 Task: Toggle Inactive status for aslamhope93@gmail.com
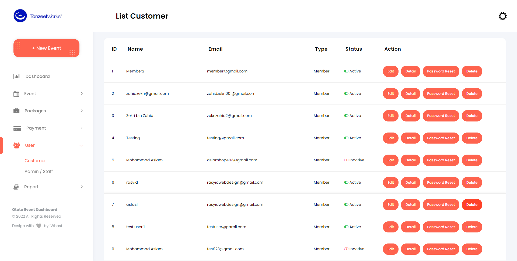tap(346, 160)
